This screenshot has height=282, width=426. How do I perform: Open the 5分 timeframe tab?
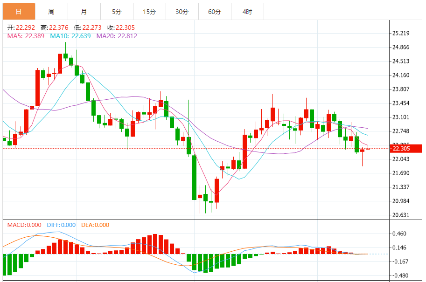(x=117, y=12)
